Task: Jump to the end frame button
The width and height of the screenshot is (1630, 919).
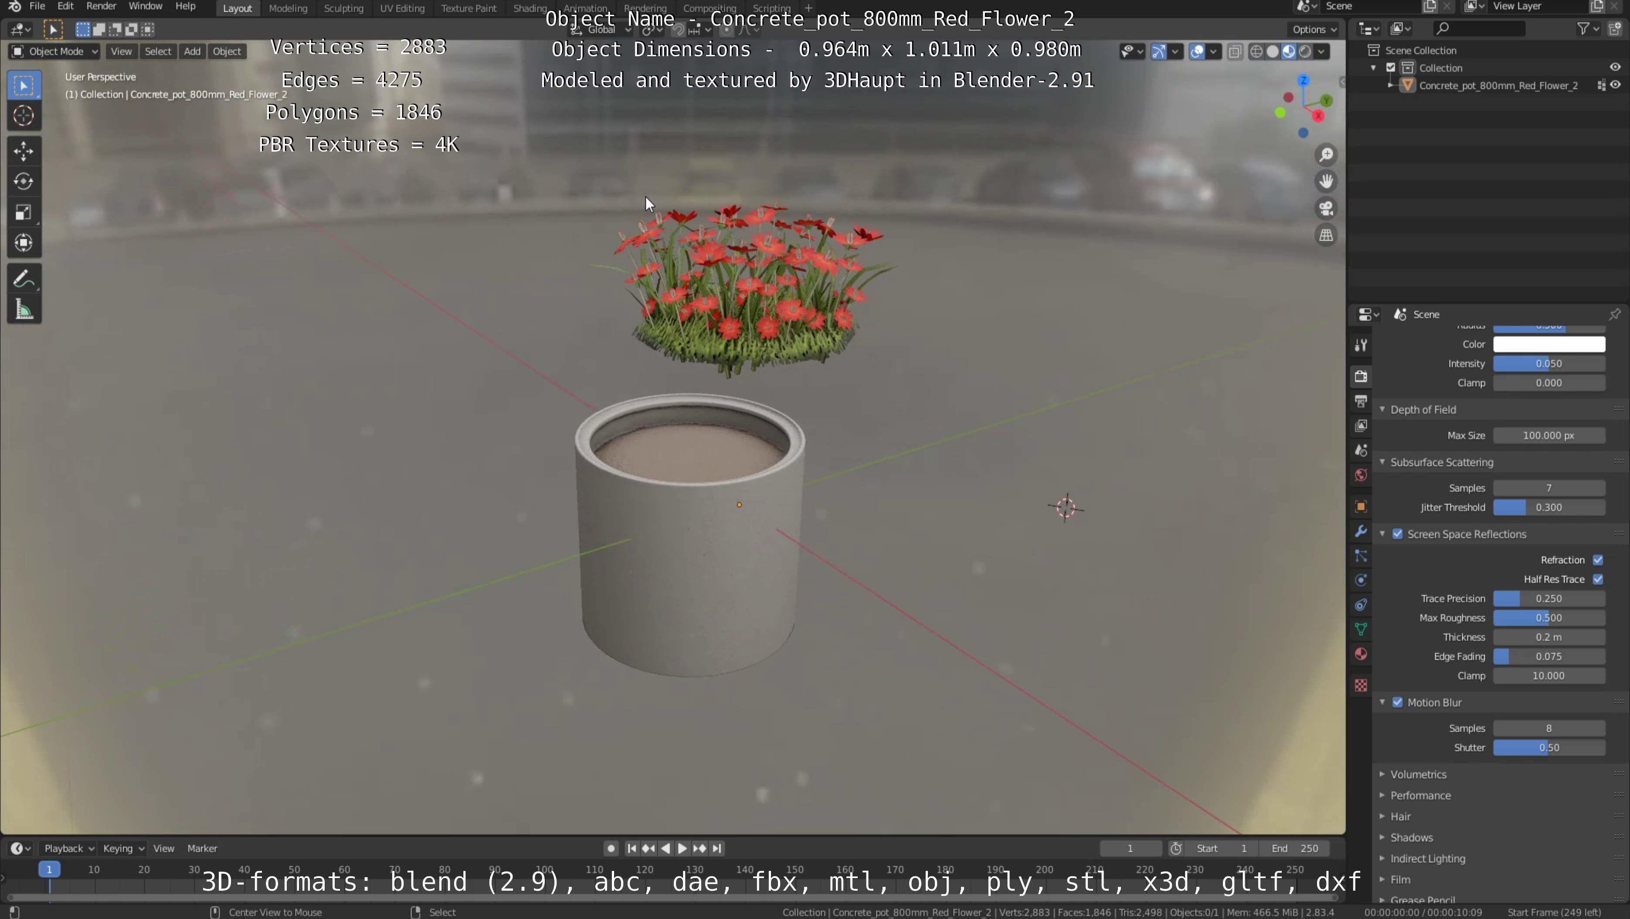Action: coord(717,849)
